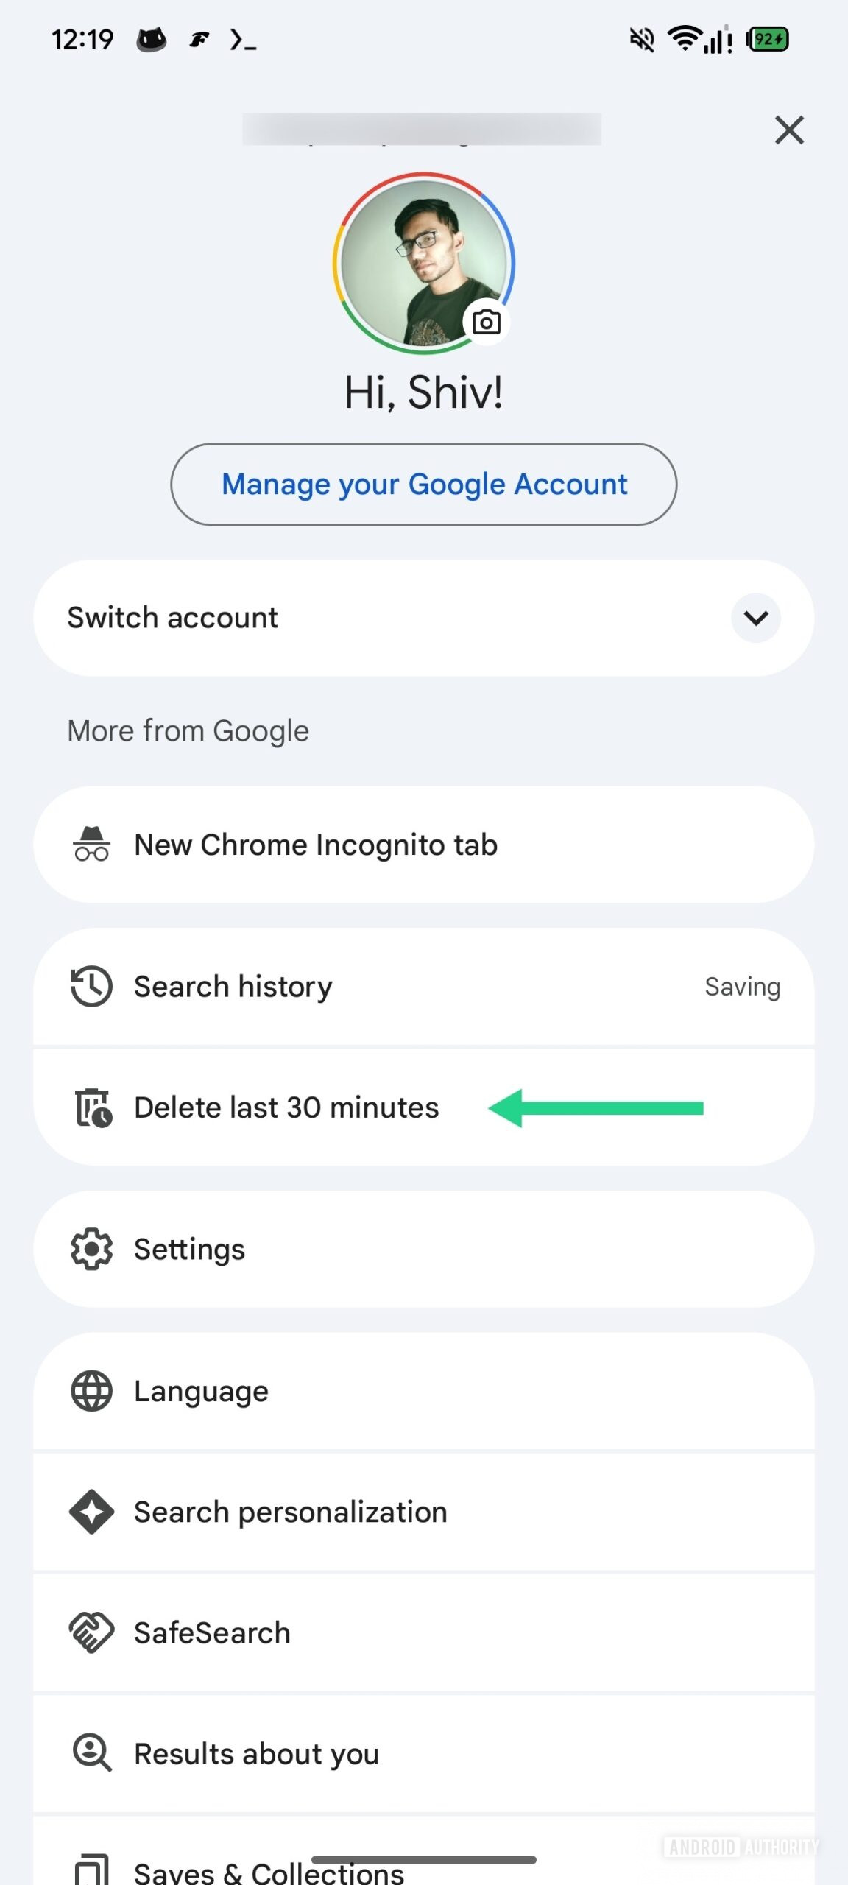
Task: Tap the bottom navigation gesture bar
Action: (x=424, y=1860)
